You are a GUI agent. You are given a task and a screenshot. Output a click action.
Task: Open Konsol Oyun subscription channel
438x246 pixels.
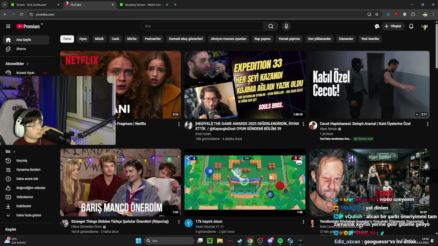(26, 73)
